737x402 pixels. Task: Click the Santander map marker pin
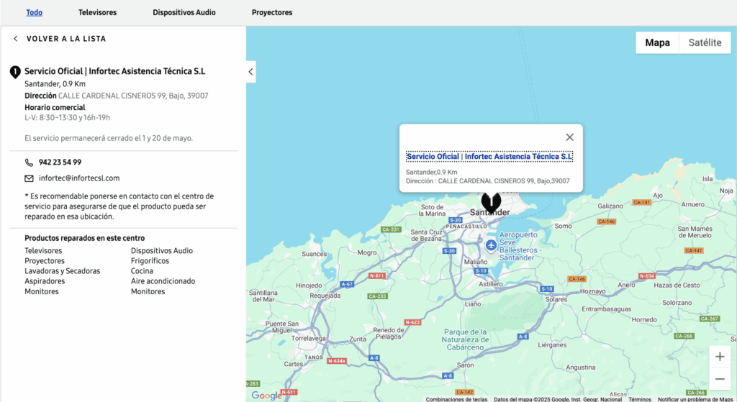coord(491,201)
